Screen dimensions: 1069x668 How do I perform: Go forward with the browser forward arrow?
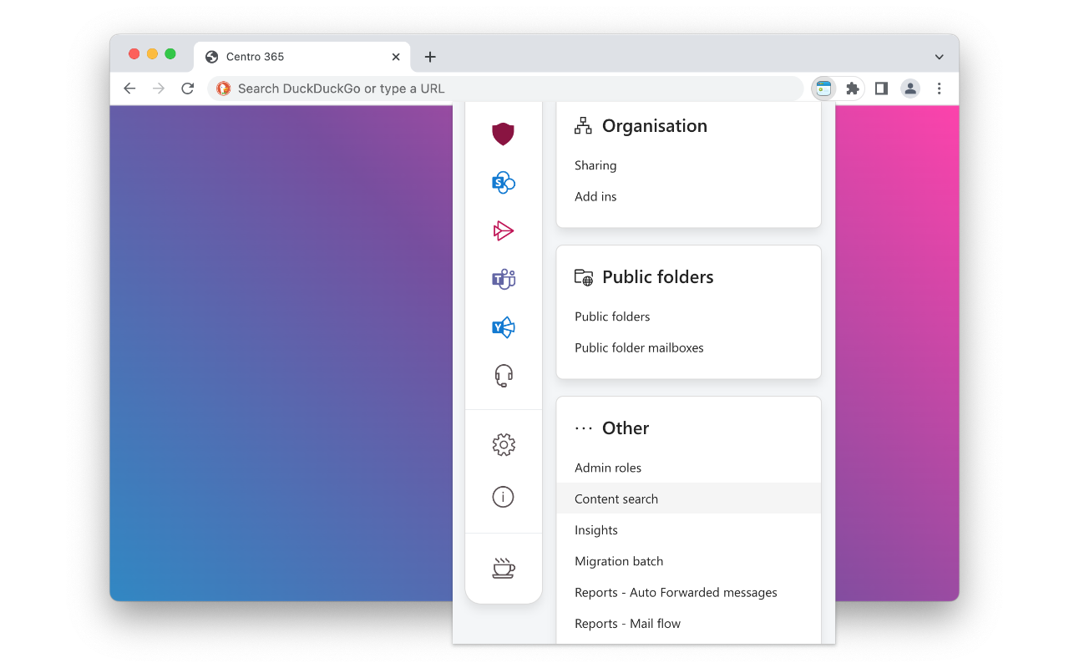pos(159,89)
